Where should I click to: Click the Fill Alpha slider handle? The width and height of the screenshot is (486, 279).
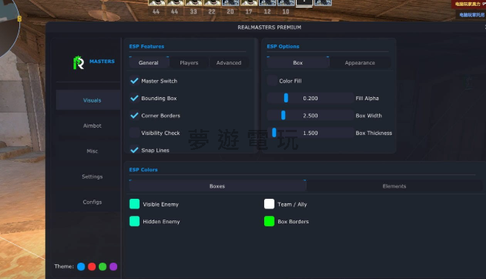(286, 98)
